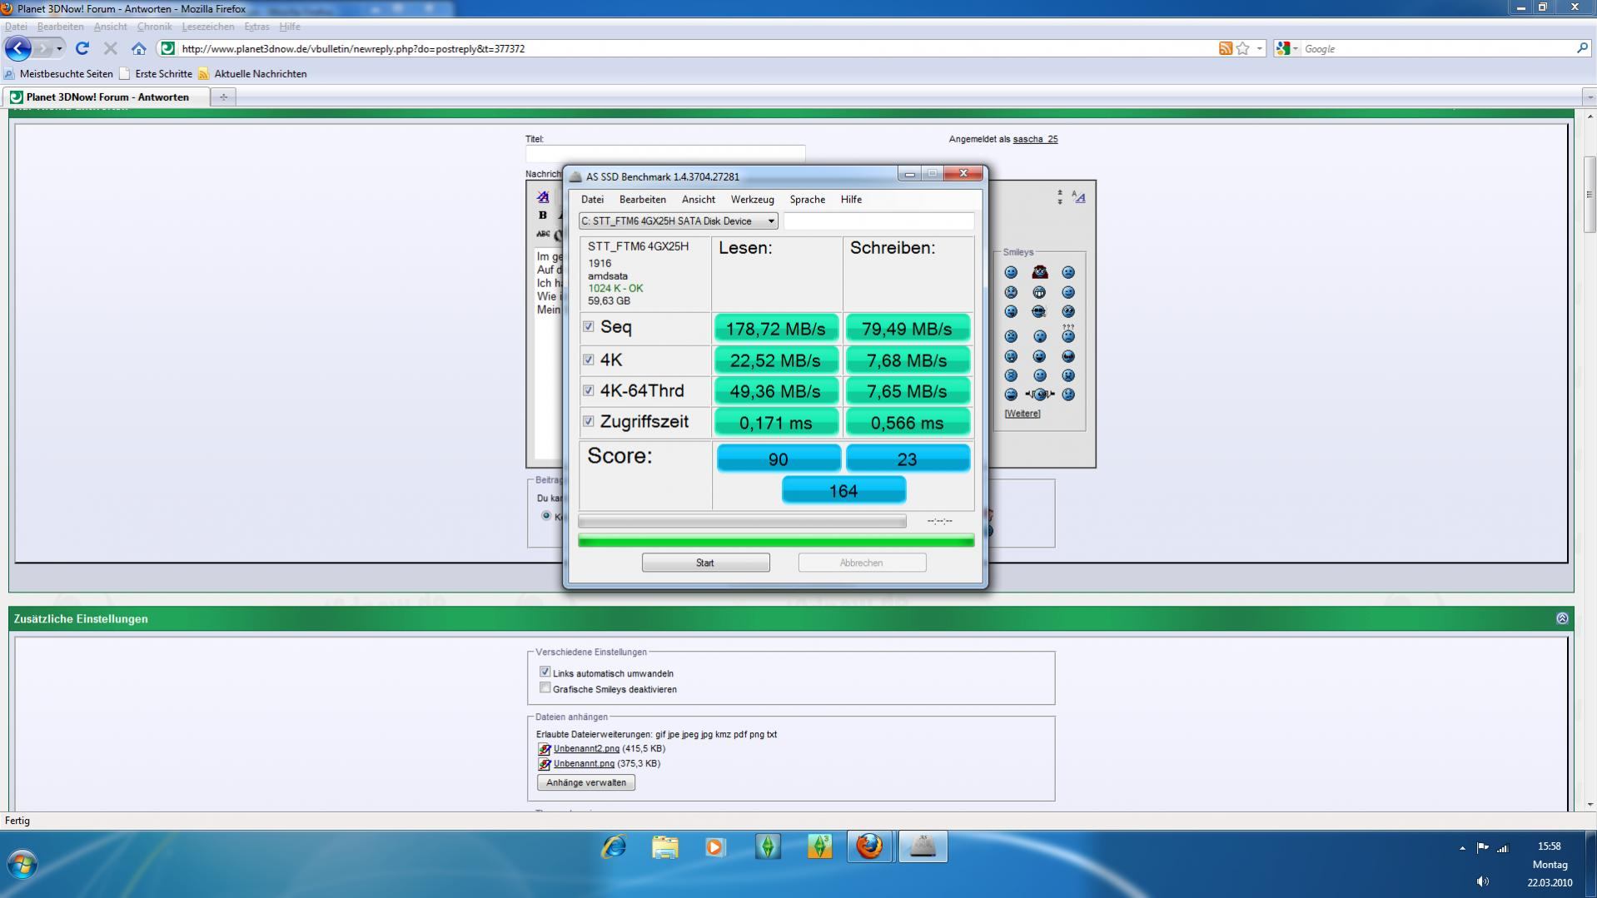Reload the page in Firefox
1597x898 pixels.
(x=82, y=48)
